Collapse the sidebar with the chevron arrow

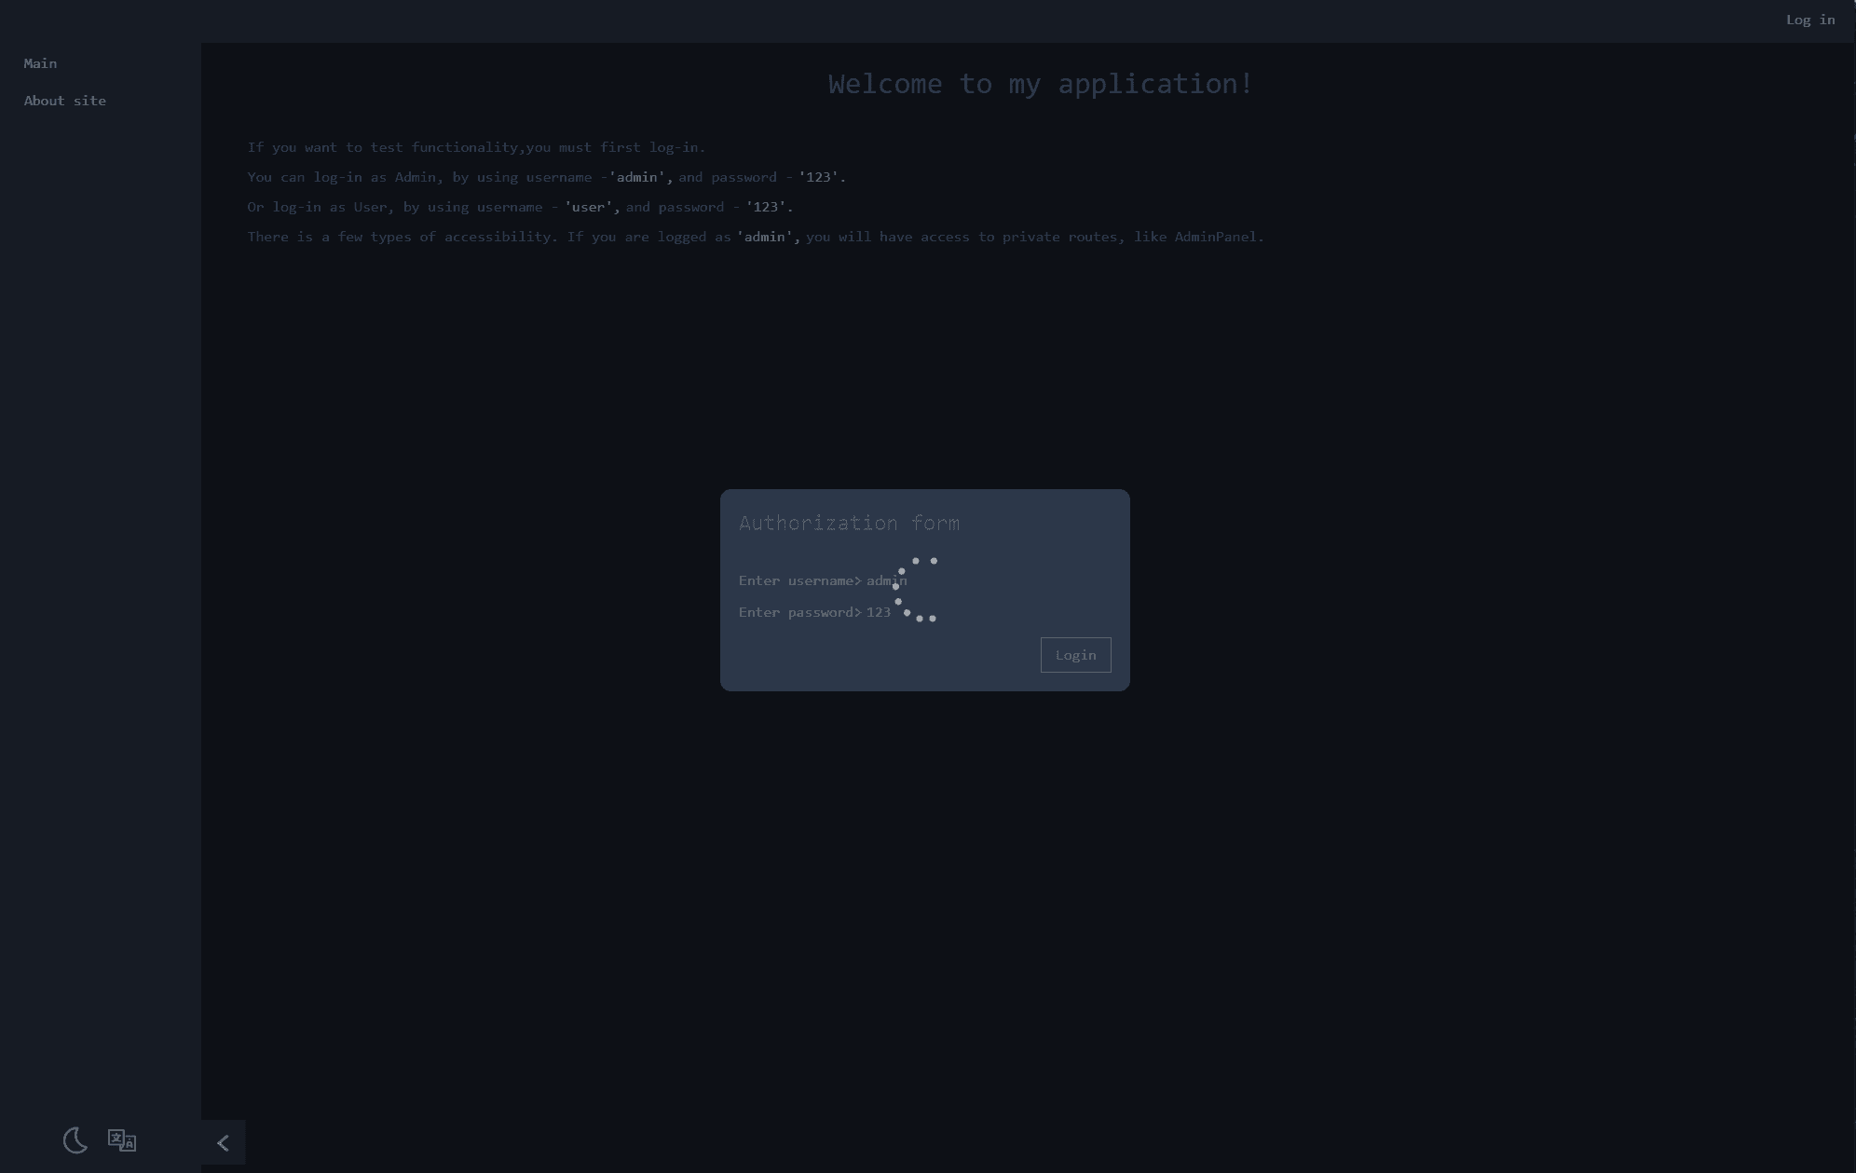point(224,1142)
